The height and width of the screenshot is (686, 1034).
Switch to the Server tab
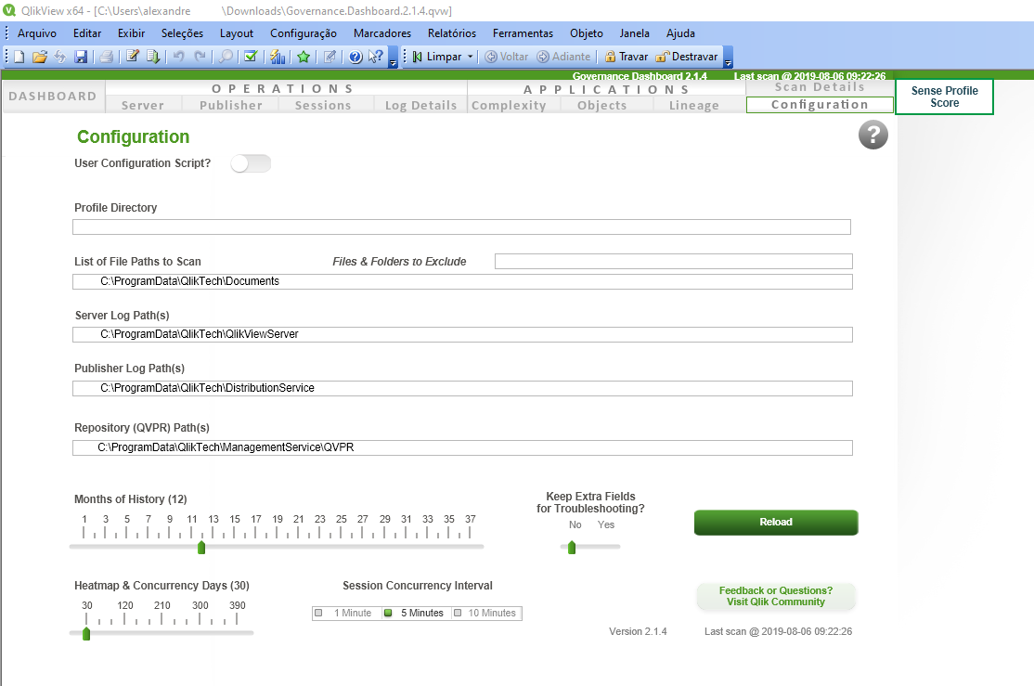(142, 105)
